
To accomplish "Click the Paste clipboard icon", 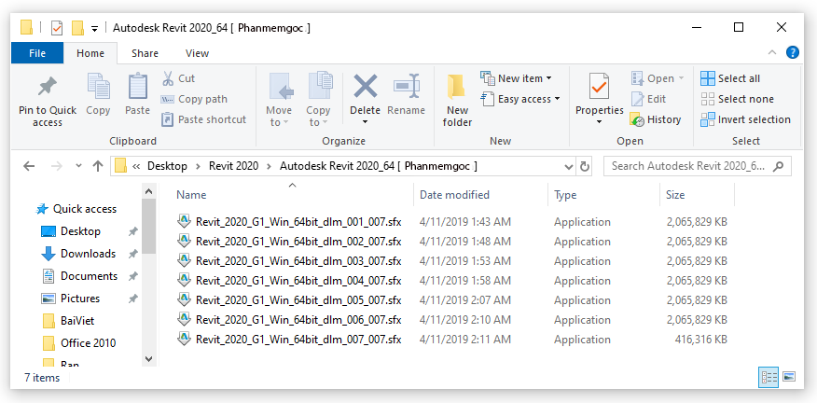I will click(x=137, y=86).
